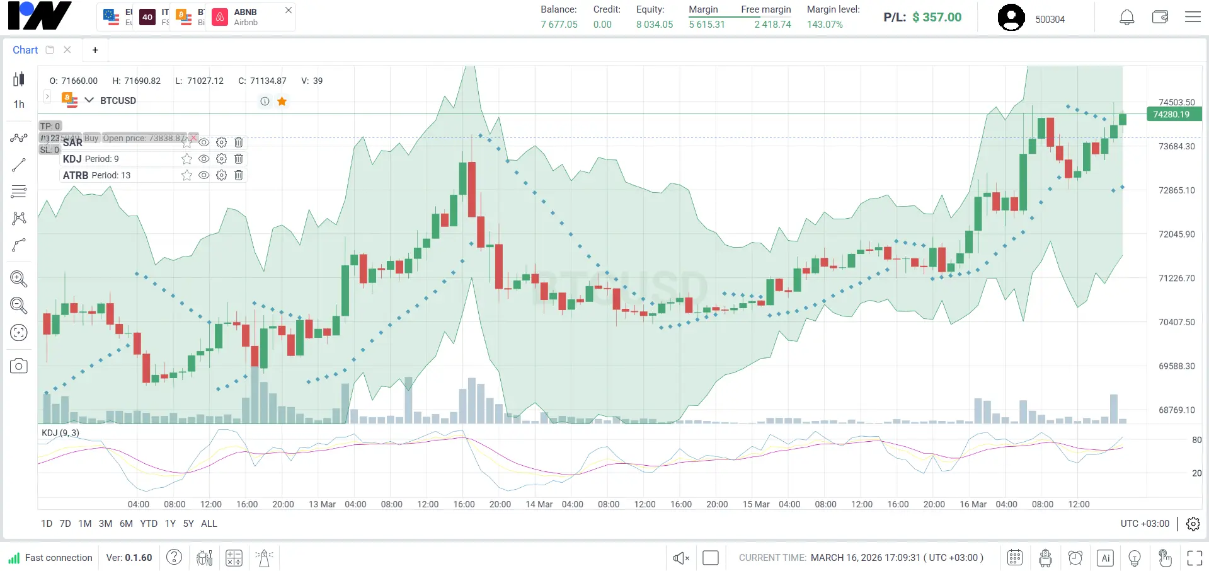
Task: Expand the BTCUSD symbol dropdown
Action: coord(89,100)
